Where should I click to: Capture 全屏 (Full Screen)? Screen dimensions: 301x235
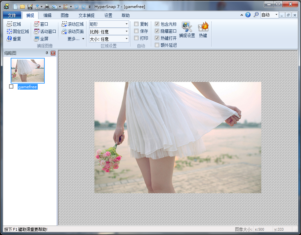pos(41,39)
